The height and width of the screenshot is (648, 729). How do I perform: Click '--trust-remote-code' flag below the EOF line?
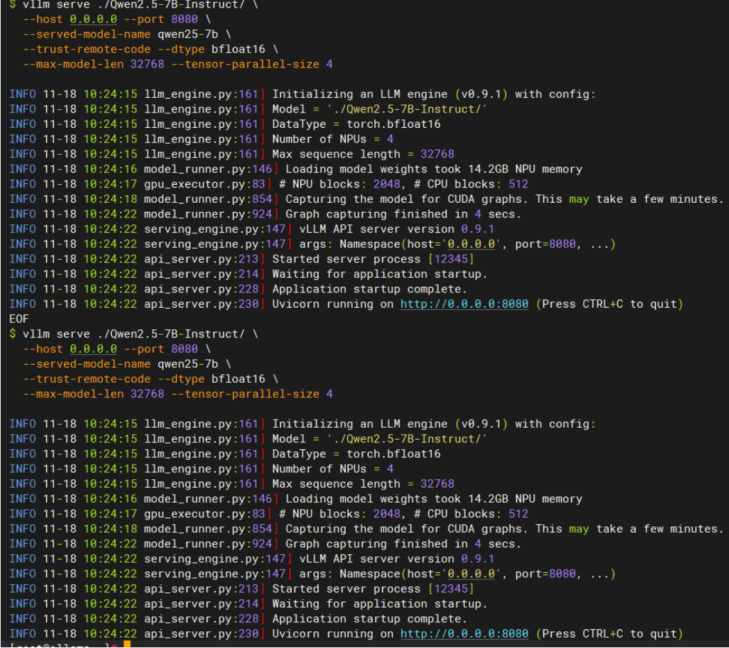(x=87, y=379)
